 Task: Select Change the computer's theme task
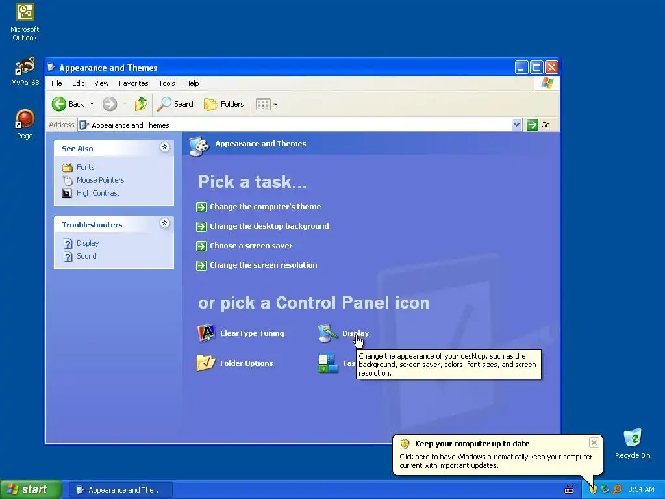[266, 207]
